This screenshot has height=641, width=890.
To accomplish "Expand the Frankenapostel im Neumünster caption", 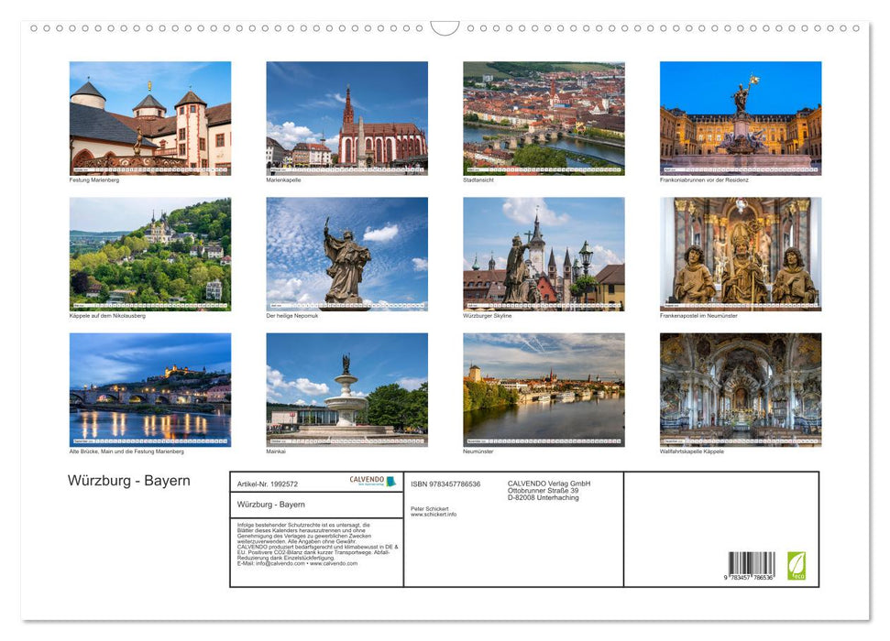I will (x=698, y=314).
